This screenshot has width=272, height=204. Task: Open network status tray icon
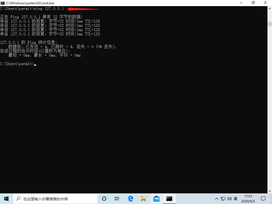223,199
